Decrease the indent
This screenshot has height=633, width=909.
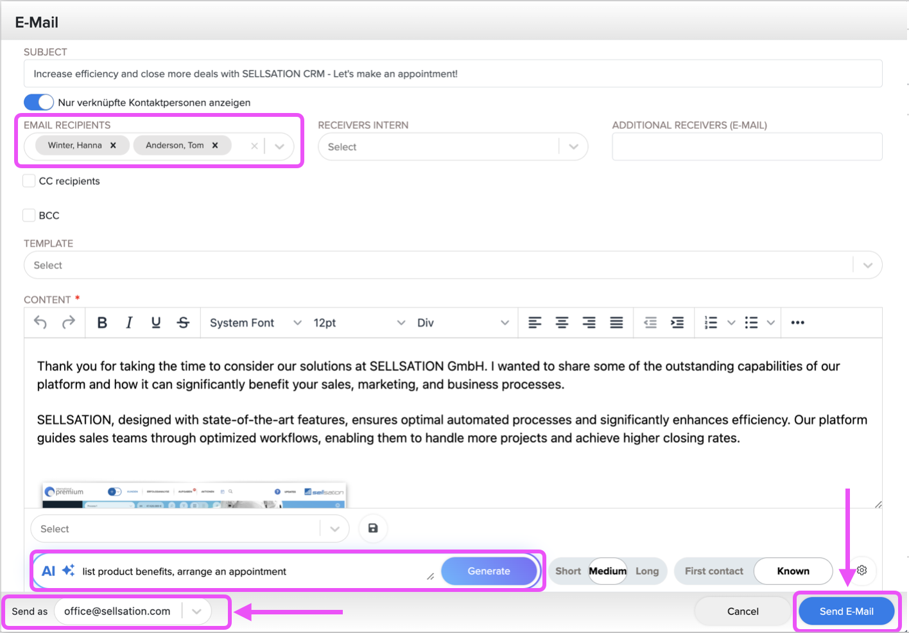pyautogui.click(x=650, y=322)
